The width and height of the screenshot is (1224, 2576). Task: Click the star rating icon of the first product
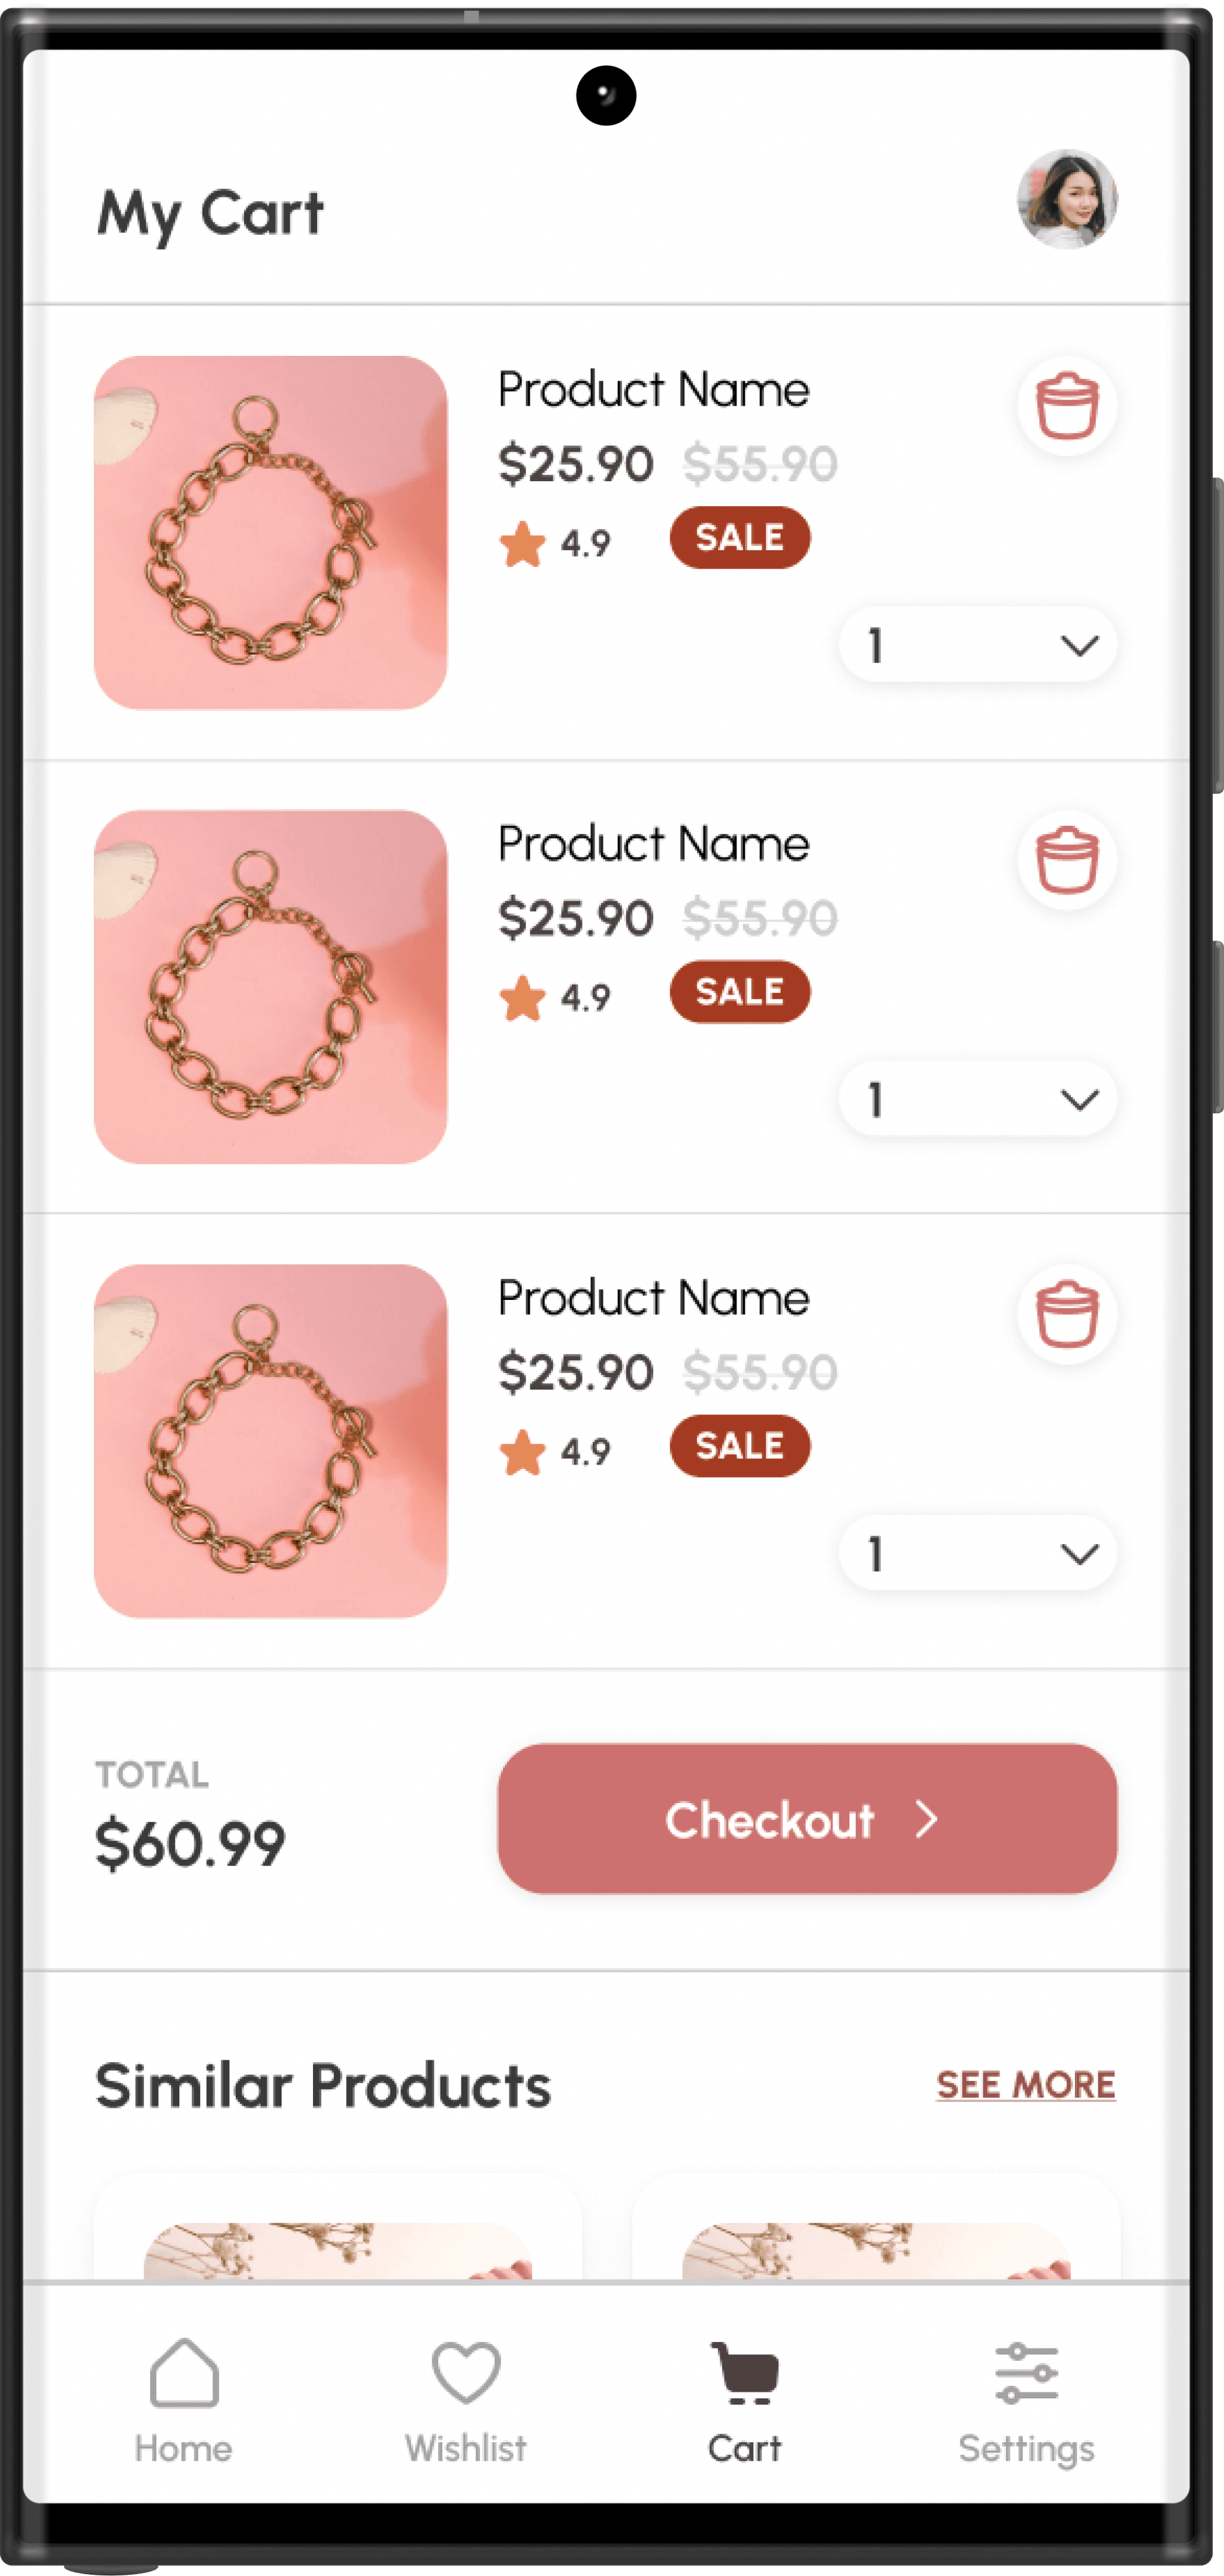pos(523,544)
